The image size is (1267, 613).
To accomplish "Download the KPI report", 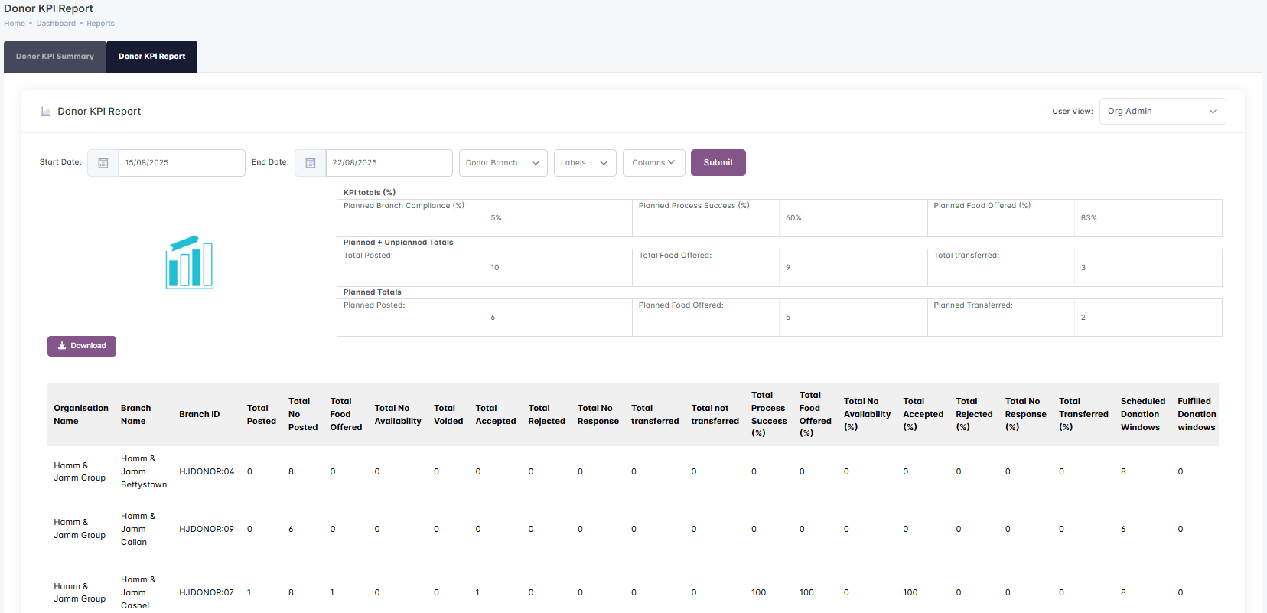I will (82, 346).
